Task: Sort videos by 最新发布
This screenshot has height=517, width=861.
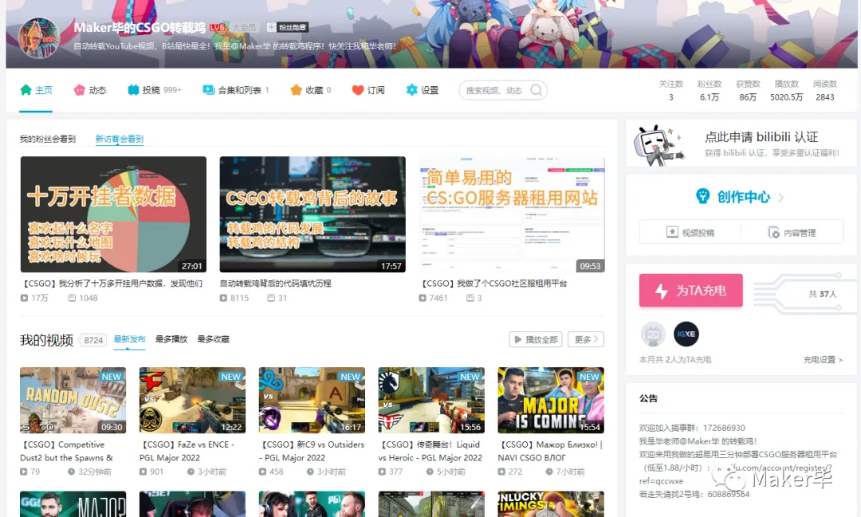Action: click(x=130, y=339)
